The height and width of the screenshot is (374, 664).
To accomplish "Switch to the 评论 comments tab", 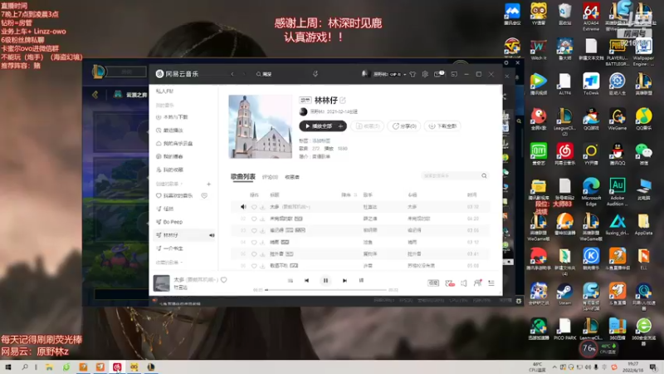I will coord(270,177).
